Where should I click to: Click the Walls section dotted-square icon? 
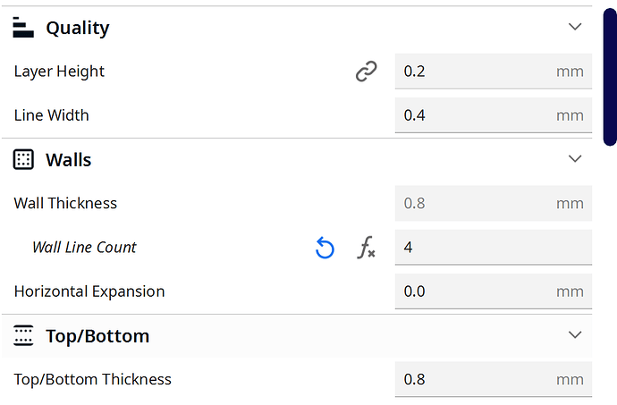pos(23,159)
